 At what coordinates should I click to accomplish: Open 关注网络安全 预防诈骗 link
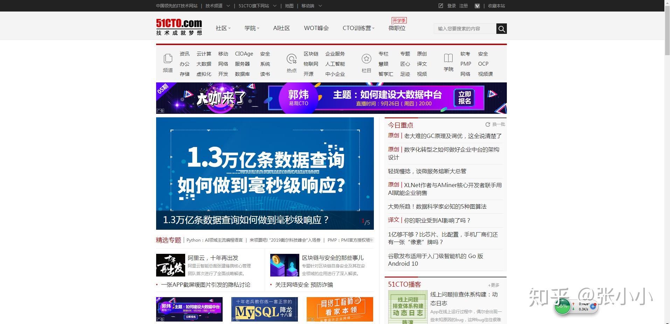tap(304, 285)
